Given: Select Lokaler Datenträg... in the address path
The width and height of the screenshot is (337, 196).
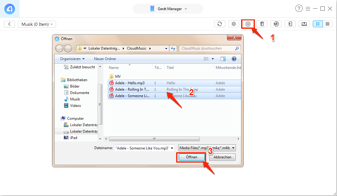Looking at the screenshot, I should point(104,48).
